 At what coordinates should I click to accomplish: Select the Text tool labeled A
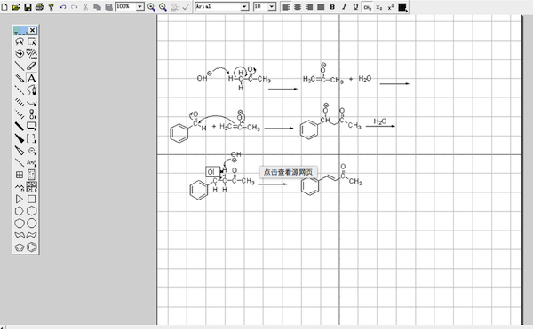click(x=32, y=78)
